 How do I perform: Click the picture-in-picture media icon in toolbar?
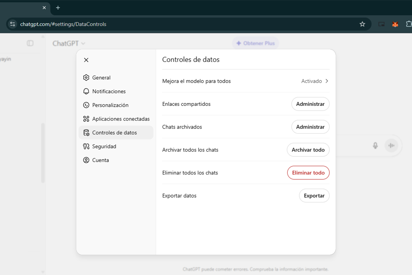tap(381, 24)
